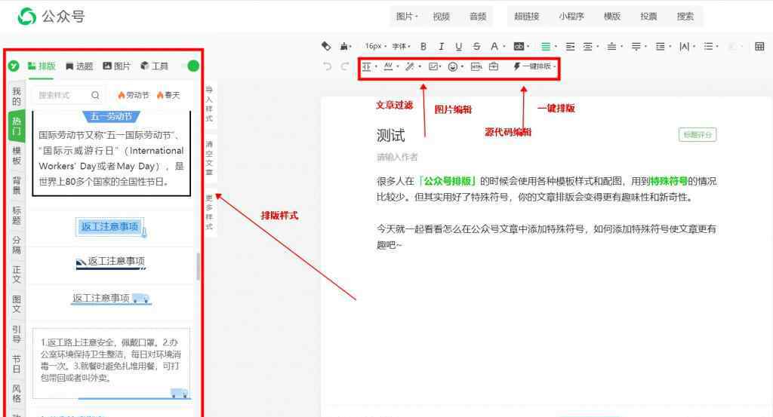Click the undo arrow
Viewport: 773px width, 417px height.
327,66
